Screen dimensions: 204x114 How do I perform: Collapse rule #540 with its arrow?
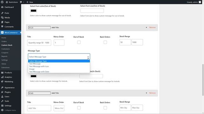146,93
